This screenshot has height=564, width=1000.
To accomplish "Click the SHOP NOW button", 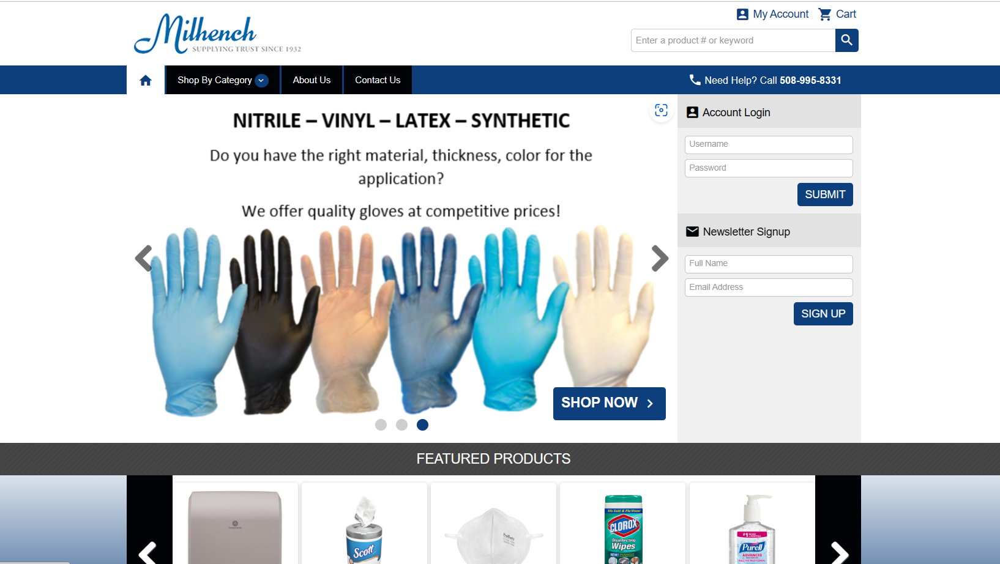I will coord(609,403).
